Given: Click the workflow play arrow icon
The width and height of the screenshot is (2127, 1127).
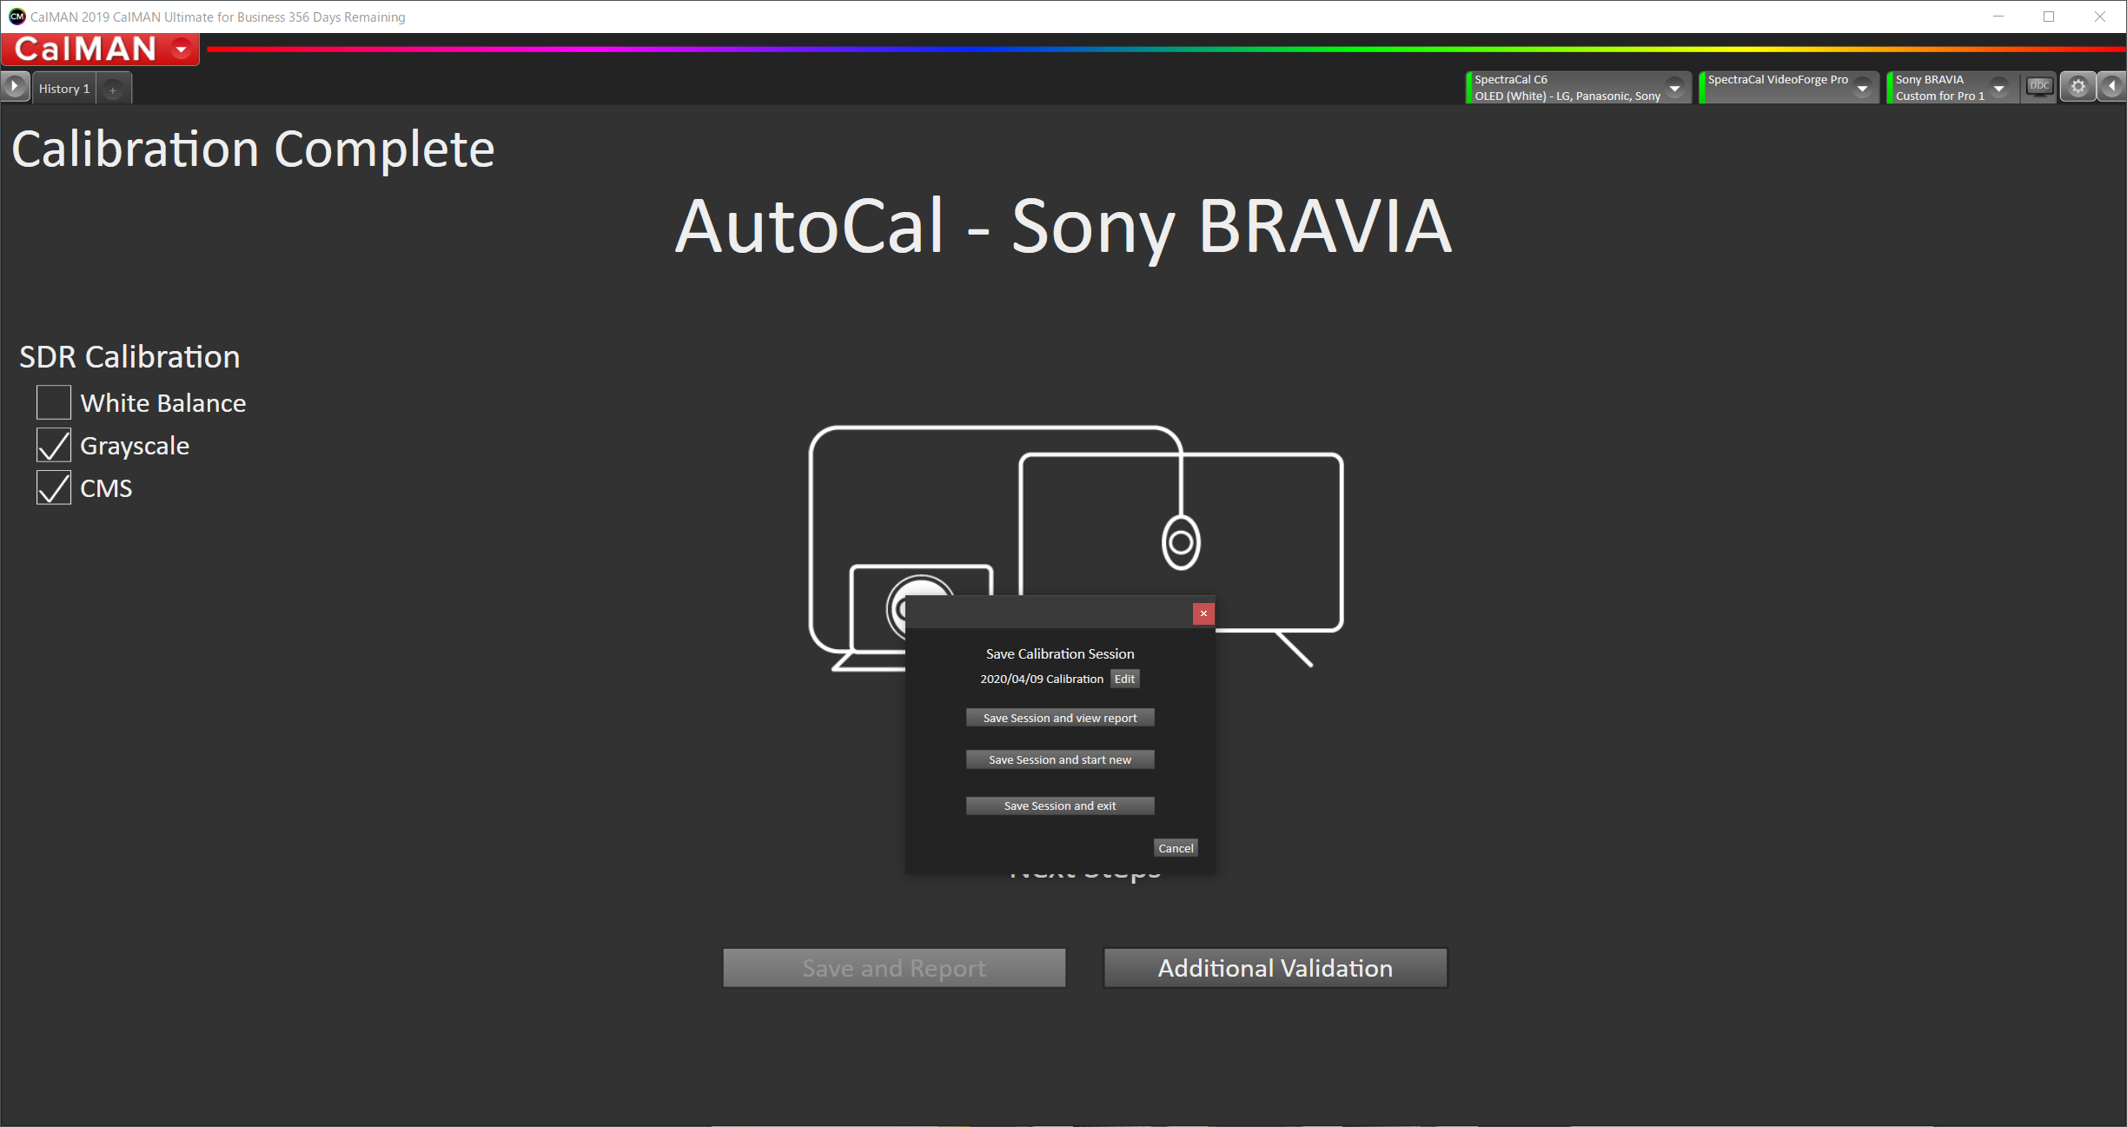Looking at the screenshot, I should [15, 87].
